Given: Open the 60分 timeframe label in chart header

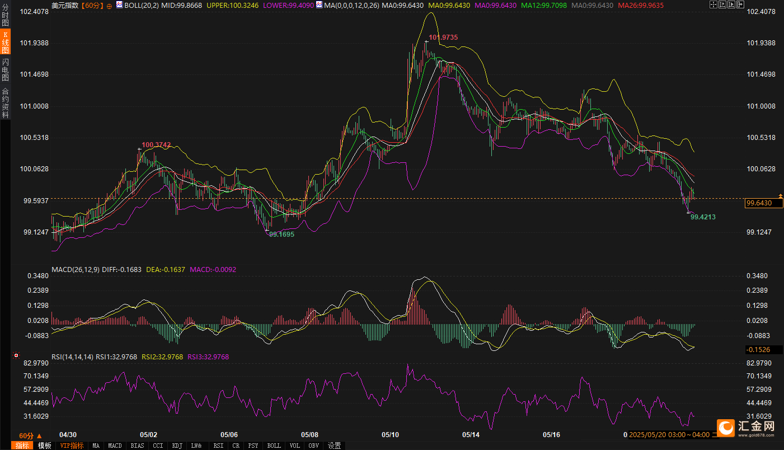Looking at the screenshot, I should tap(92, 5).
